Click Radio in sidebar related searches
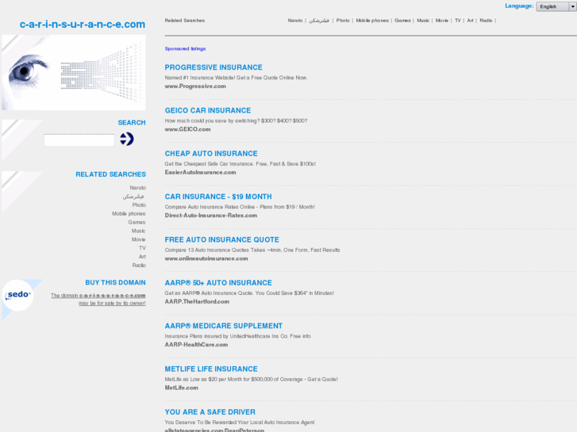577x432 pixels. pos(139,265)
